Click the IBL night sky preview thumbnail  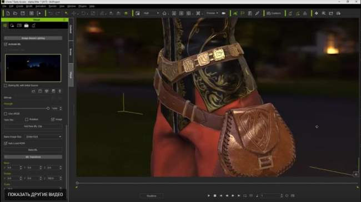pos(33,68)
